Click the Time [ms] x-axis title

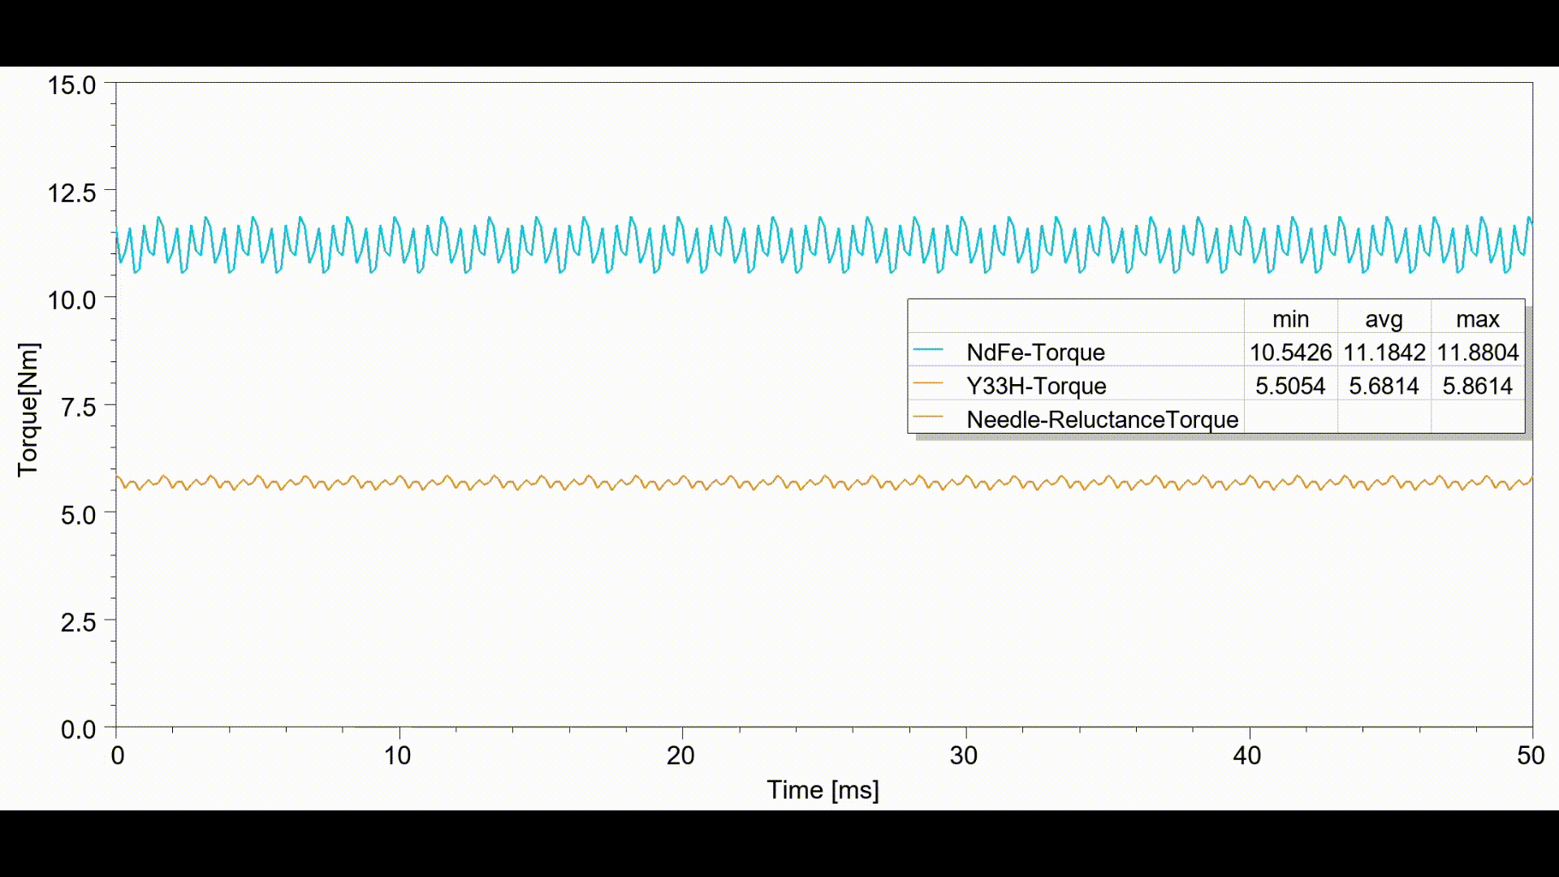(x=823, y=789)
